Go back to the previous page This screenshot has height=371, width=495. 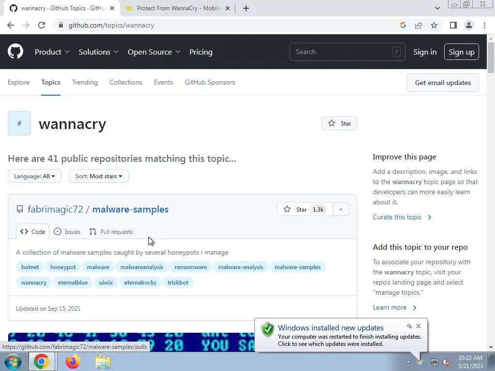tap(11, 25)
